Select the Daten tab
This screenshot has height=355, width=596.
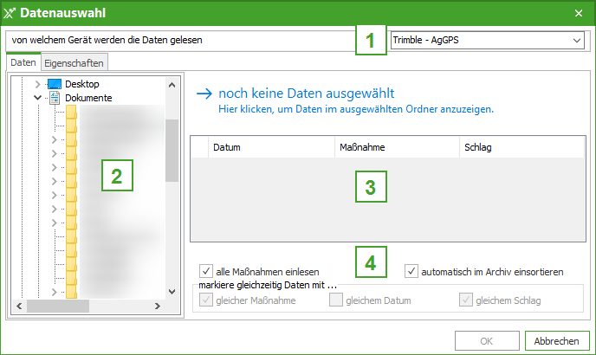(x=23, y=63)
